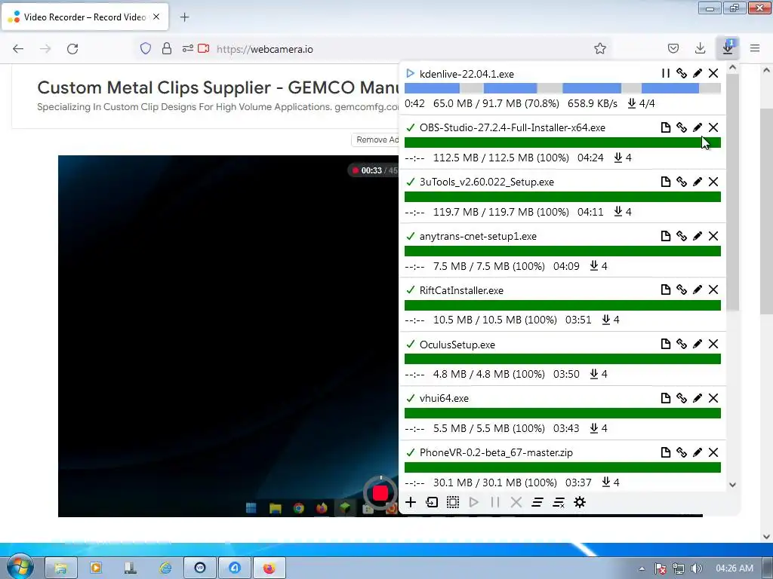The height and width of the screenshot is (579, 773).
Task: Remove OculusSetup.exe from list
Action: click(x=713, y=344)
